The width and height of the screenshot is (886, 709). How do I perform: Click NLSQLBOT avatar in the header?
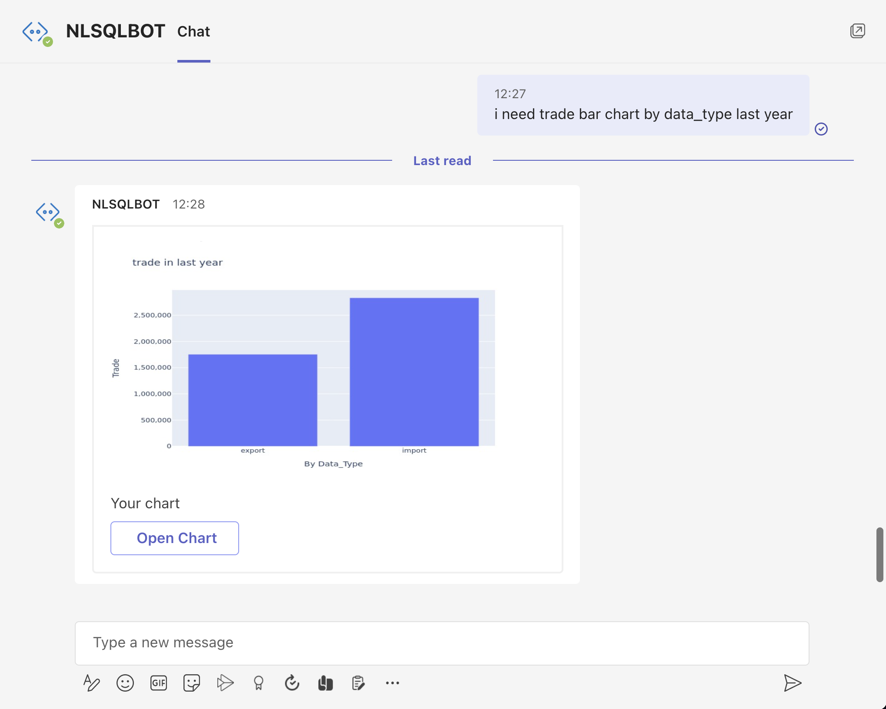pyautogui.click(x=37, y=33)
